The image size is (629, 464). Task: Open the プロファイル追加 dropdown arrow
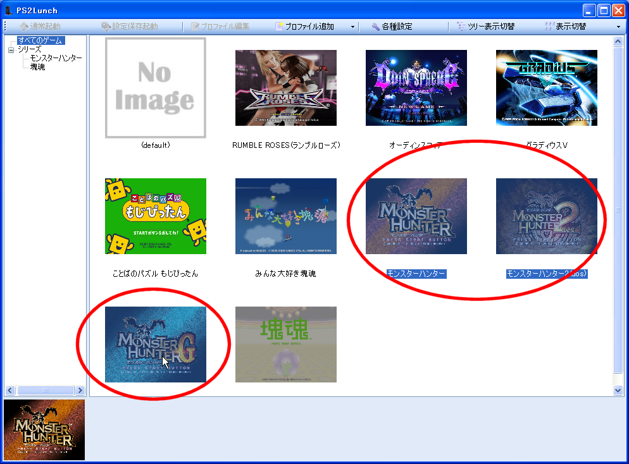[352, 27]
